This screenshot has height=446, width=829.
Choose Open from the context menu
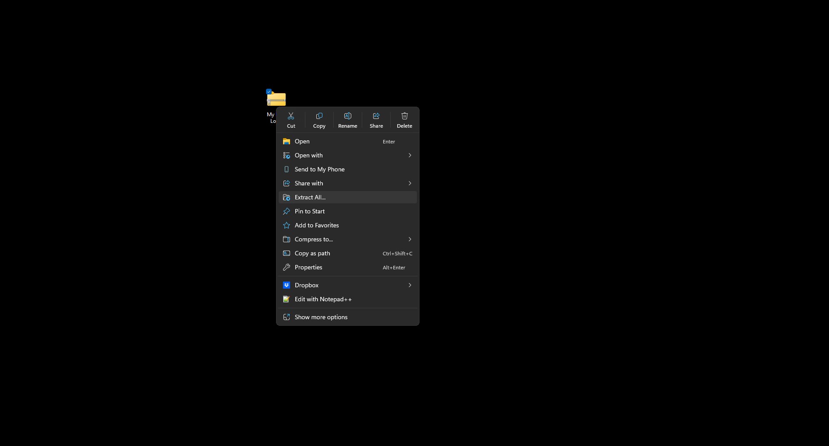[x=302, y=141]
